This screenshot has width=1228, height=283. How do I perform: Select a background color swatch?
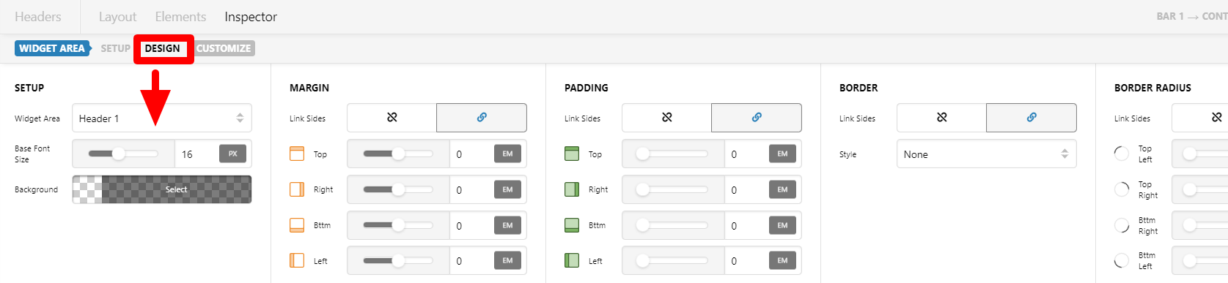click(162, 189)
